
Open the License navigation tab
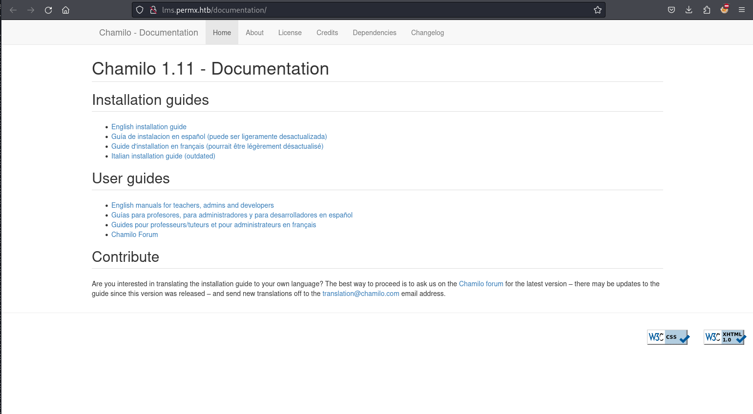290,33
